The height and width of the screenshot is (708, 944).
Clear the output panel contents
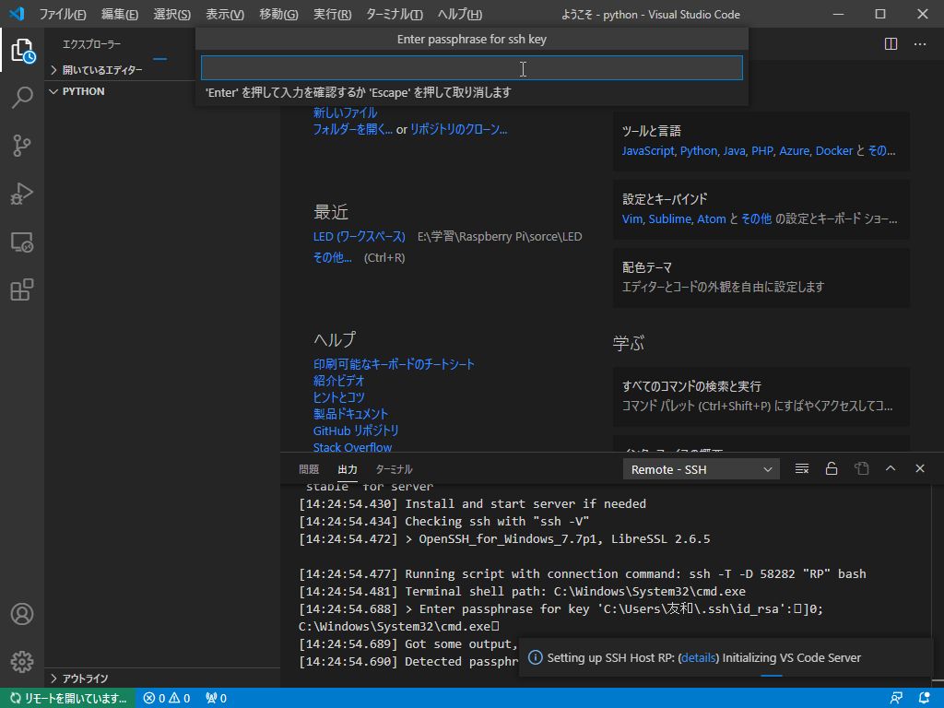coord(801,468)
